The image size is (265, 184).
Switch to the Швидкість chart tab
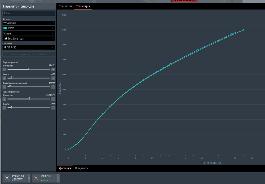click(x=81, y=168)
